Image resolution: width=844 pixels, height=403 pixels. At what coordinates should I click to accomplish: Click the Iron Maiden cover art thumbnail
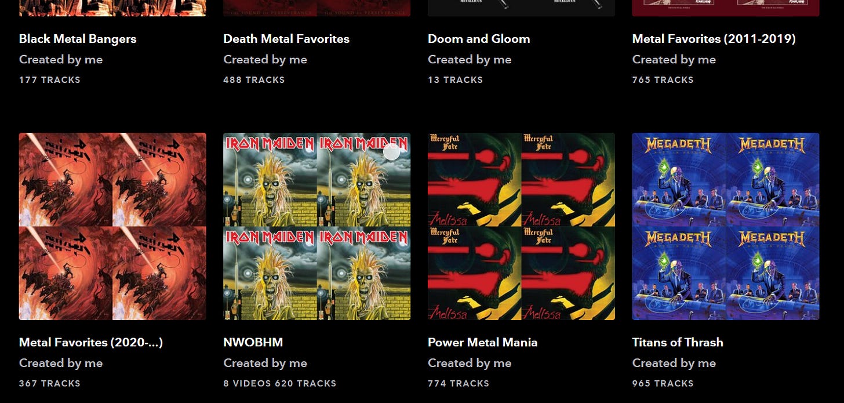316,226
